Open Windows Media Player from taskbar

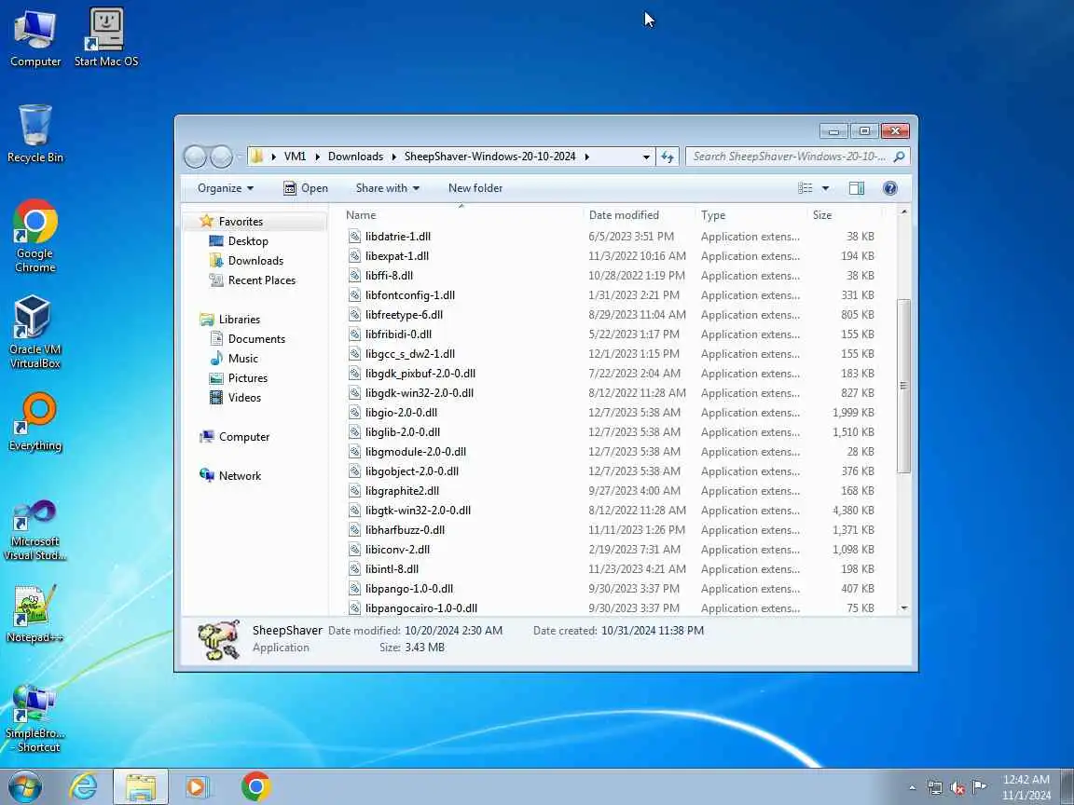[198, 786]
